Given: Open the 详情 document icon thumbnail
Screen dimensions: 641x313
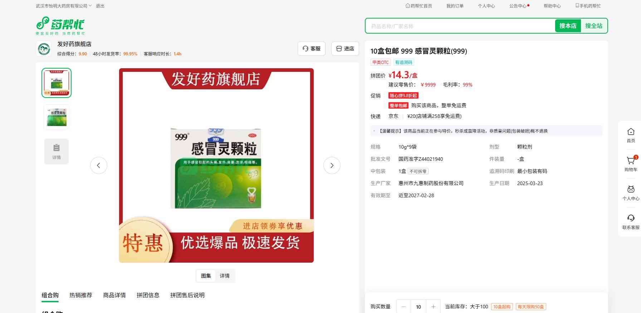Looking at the screenshot, I should 57,151.
